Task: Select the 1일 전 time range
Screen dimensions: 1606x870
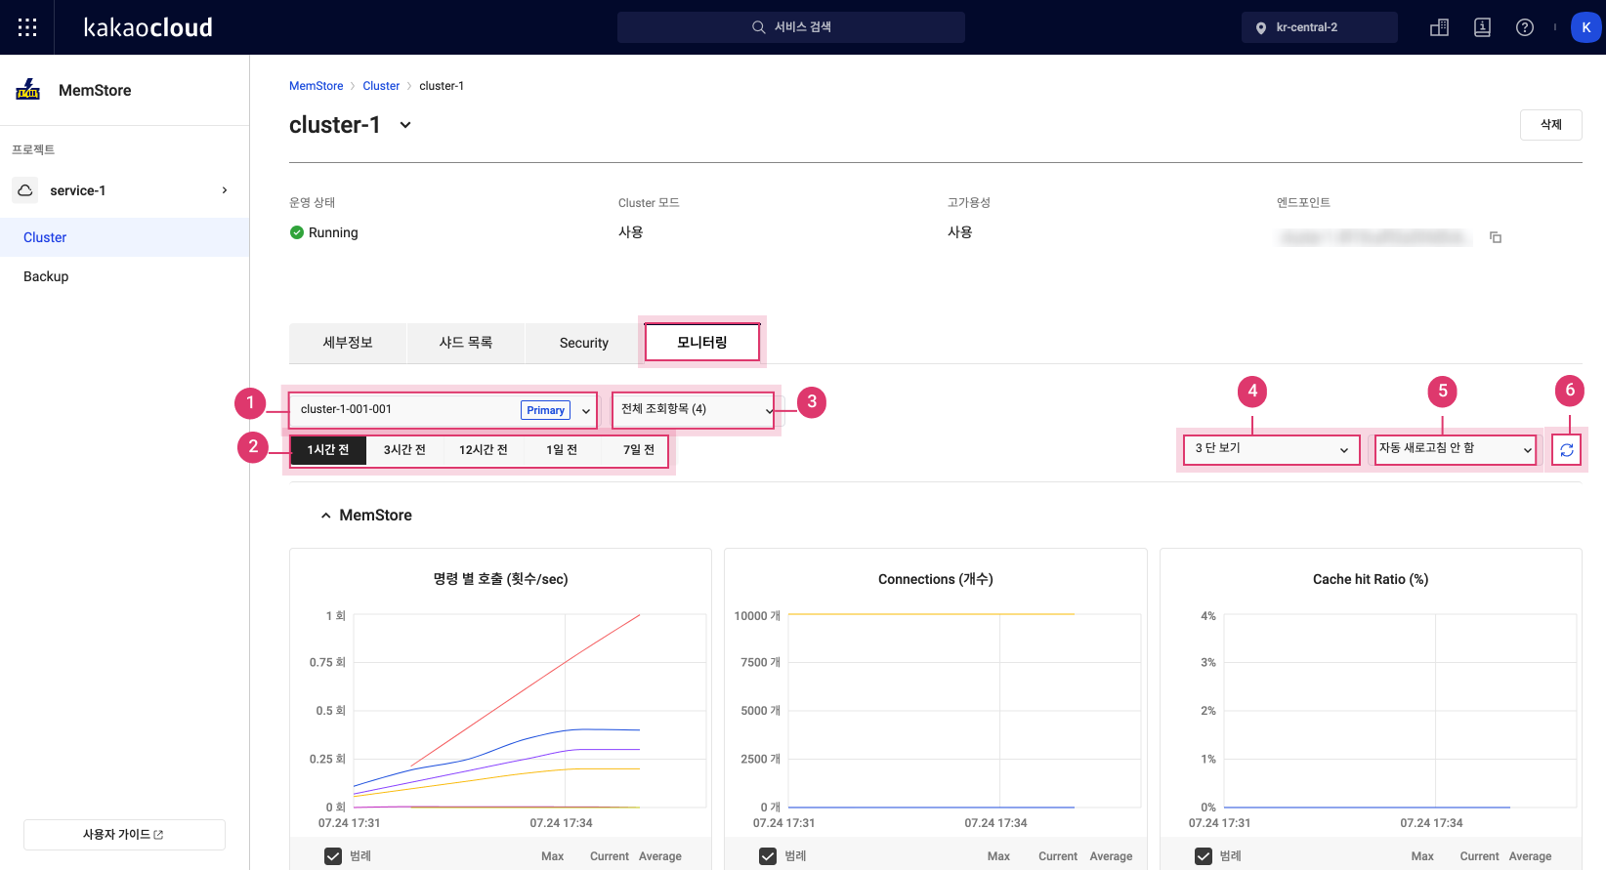Action: point(562,450)
